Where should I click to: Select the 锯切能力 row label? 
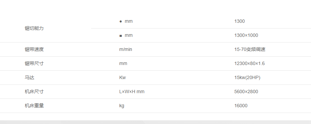point(34,28)
